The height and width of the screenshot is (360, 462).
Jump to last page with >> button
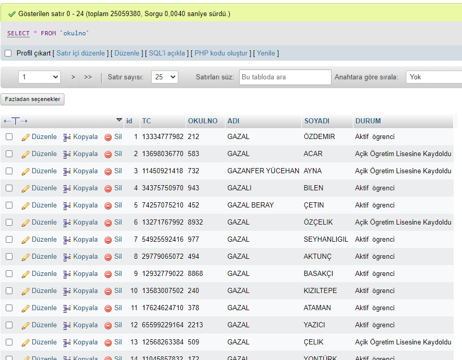click(88, 77)
